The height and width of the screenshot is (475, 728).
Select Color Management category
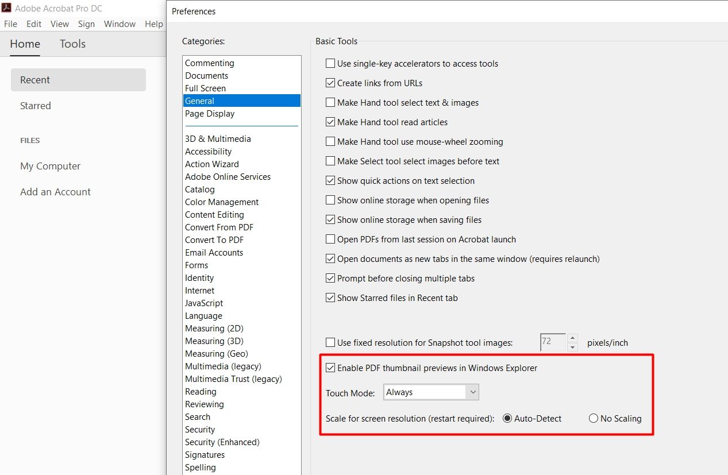242,202
